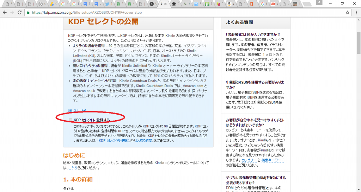This screenshot has height=192, width=361.
Task: Open the Chrome user profile icon
Action: [319, 2]
